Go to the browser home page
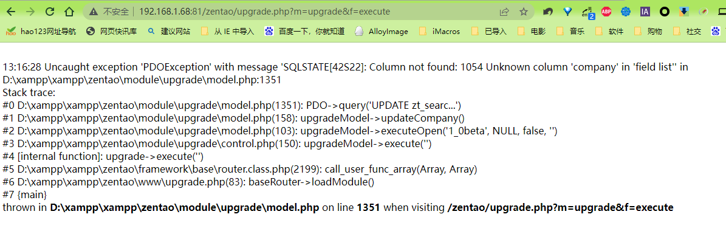The height and width of the screenshot is (248, 726). (x=69, y=12)
